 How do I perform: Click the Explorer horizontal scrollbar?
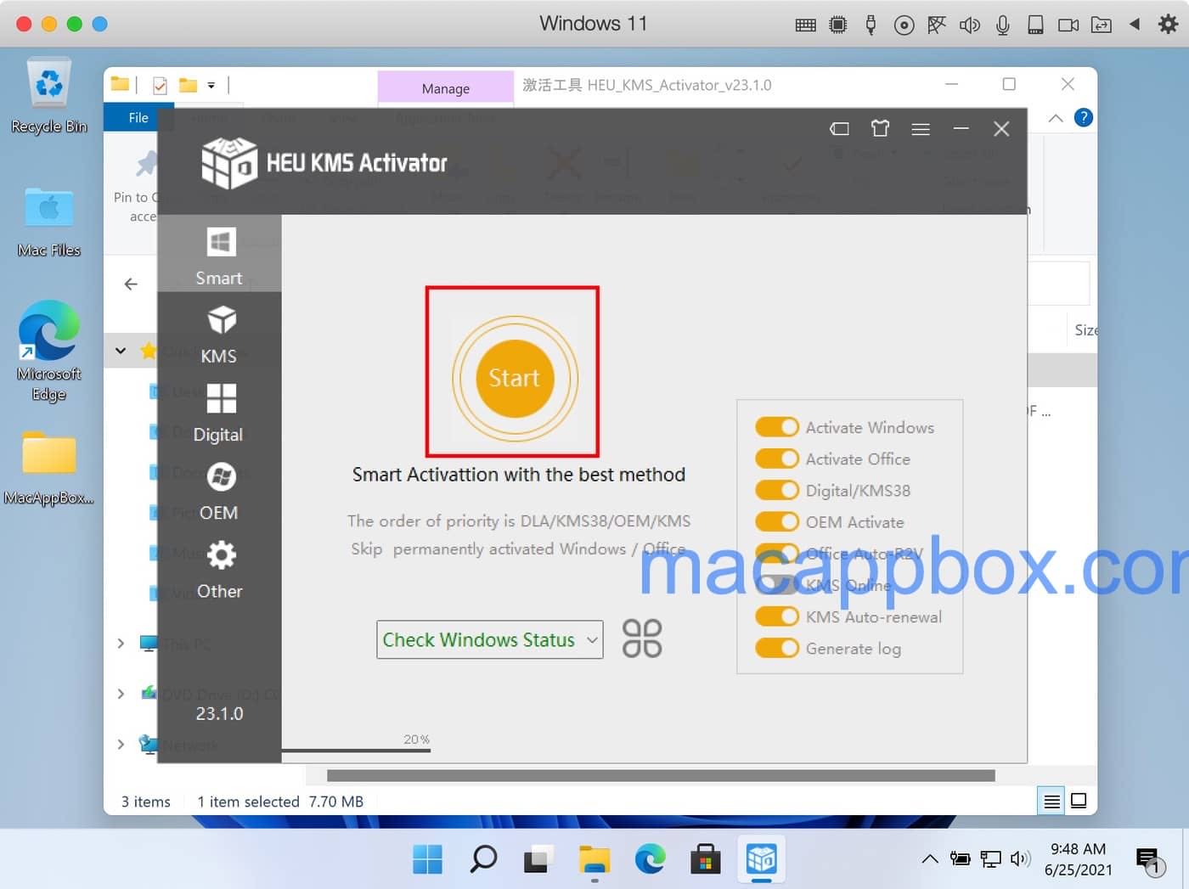click(661, 775)
